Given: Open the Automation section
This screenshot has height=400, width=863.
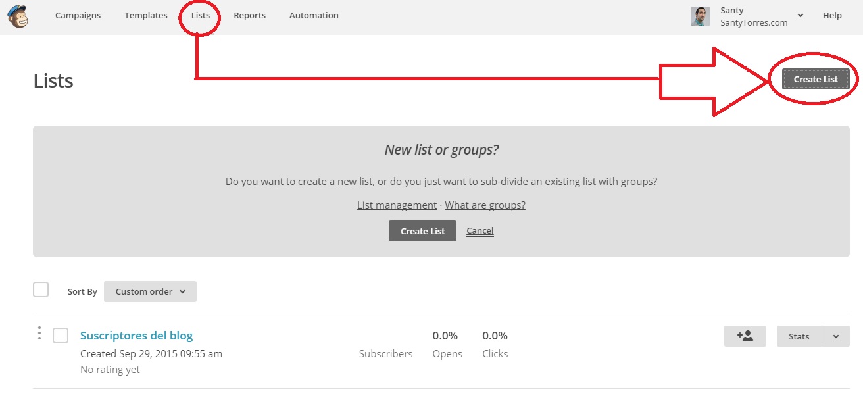Looking at the screenshot, I should [314, 16].
